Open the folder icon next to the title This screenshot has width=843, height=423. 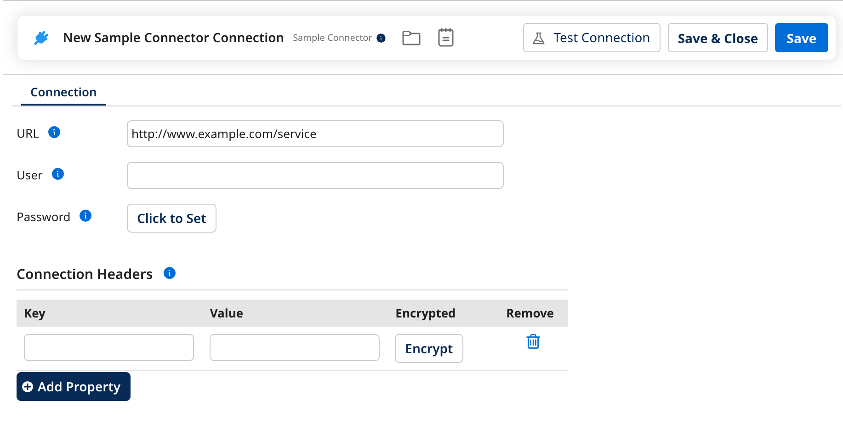pyautogui.click(x=411, y=38)
